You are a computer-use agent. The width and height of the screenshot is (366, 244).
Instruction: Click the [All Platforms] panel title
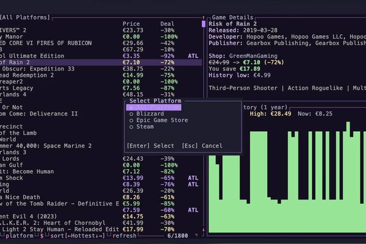tap(25, 18)
